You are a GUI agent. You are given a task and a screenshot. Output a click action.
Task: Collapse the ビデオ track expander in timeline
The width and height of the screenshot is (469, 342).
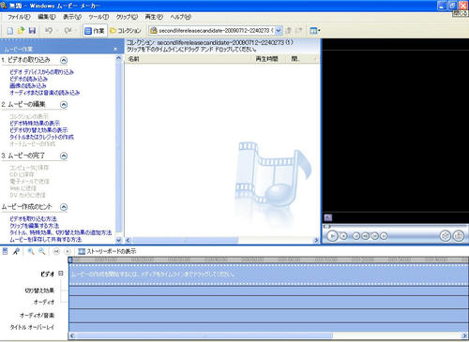(x=61, y=274)
